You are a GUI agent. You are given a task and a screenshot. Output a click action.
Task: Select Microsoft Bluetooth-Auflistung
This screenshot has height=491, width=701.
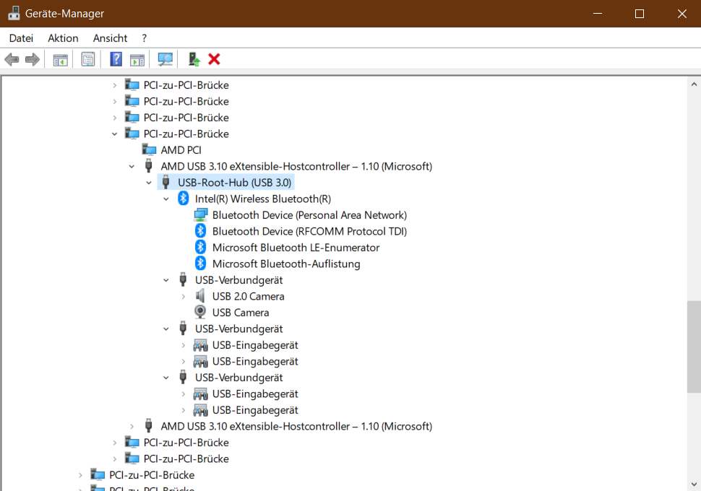coord(286,264)
